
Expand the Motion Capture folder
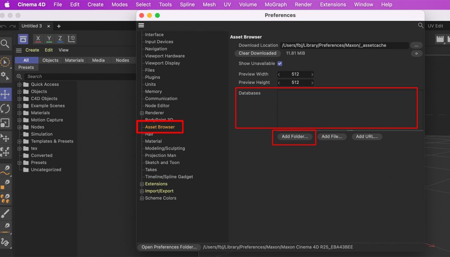[19, 120]
